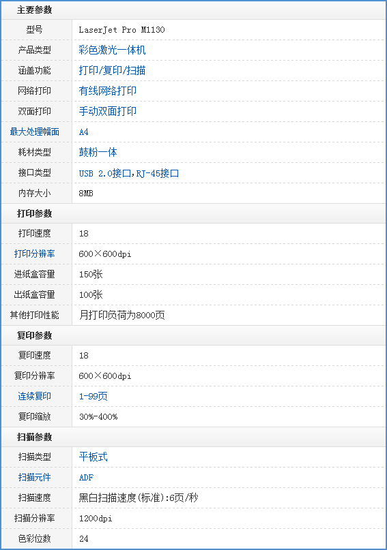Open the ADF scan element link
The width and height of the screenshot is (387, 550).
[x=86, y=477]
